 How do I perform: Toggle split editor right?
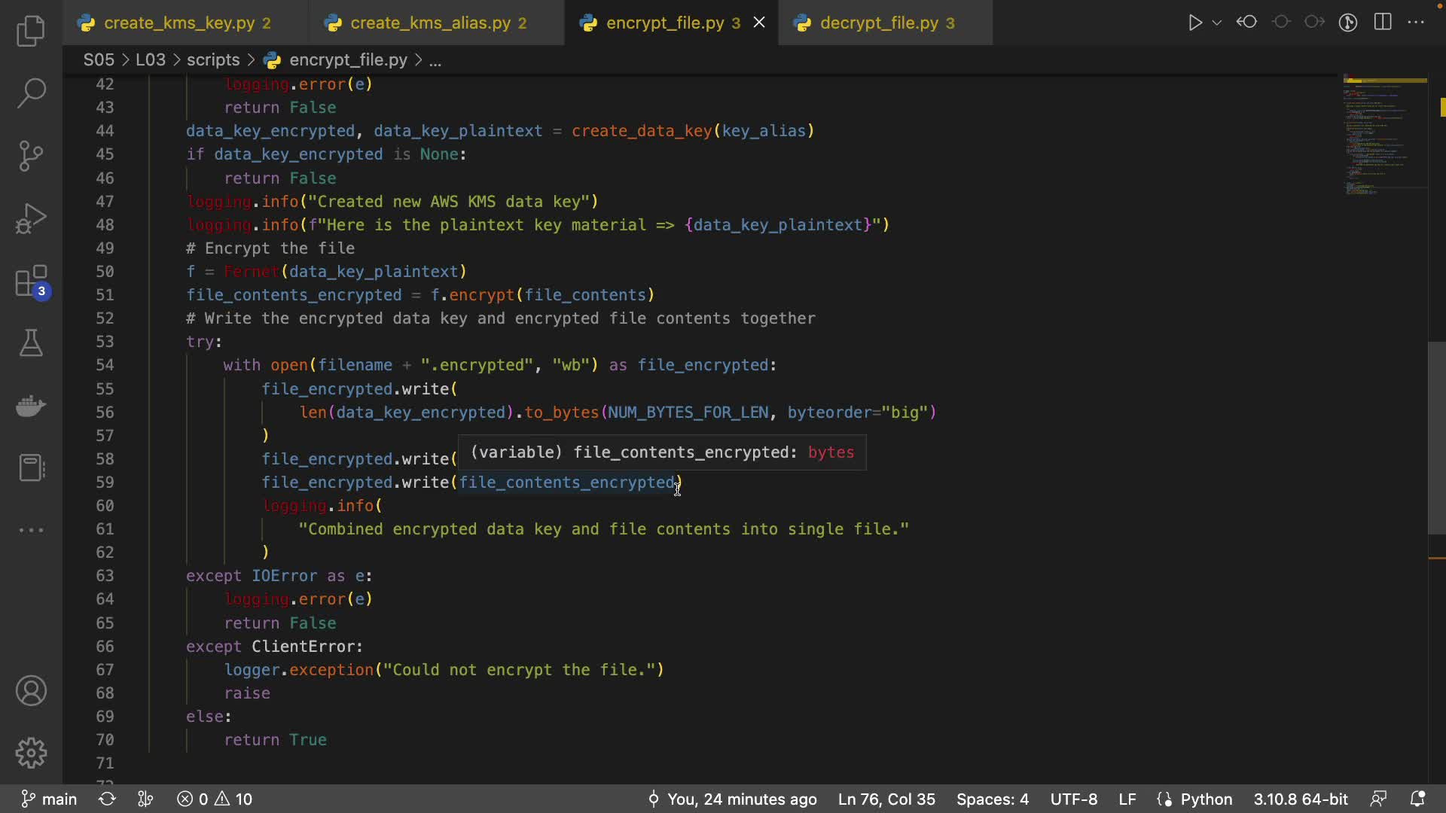click(1383, 23)
